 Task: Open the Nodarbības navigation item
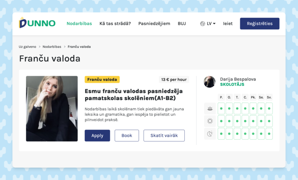point(79,24)
